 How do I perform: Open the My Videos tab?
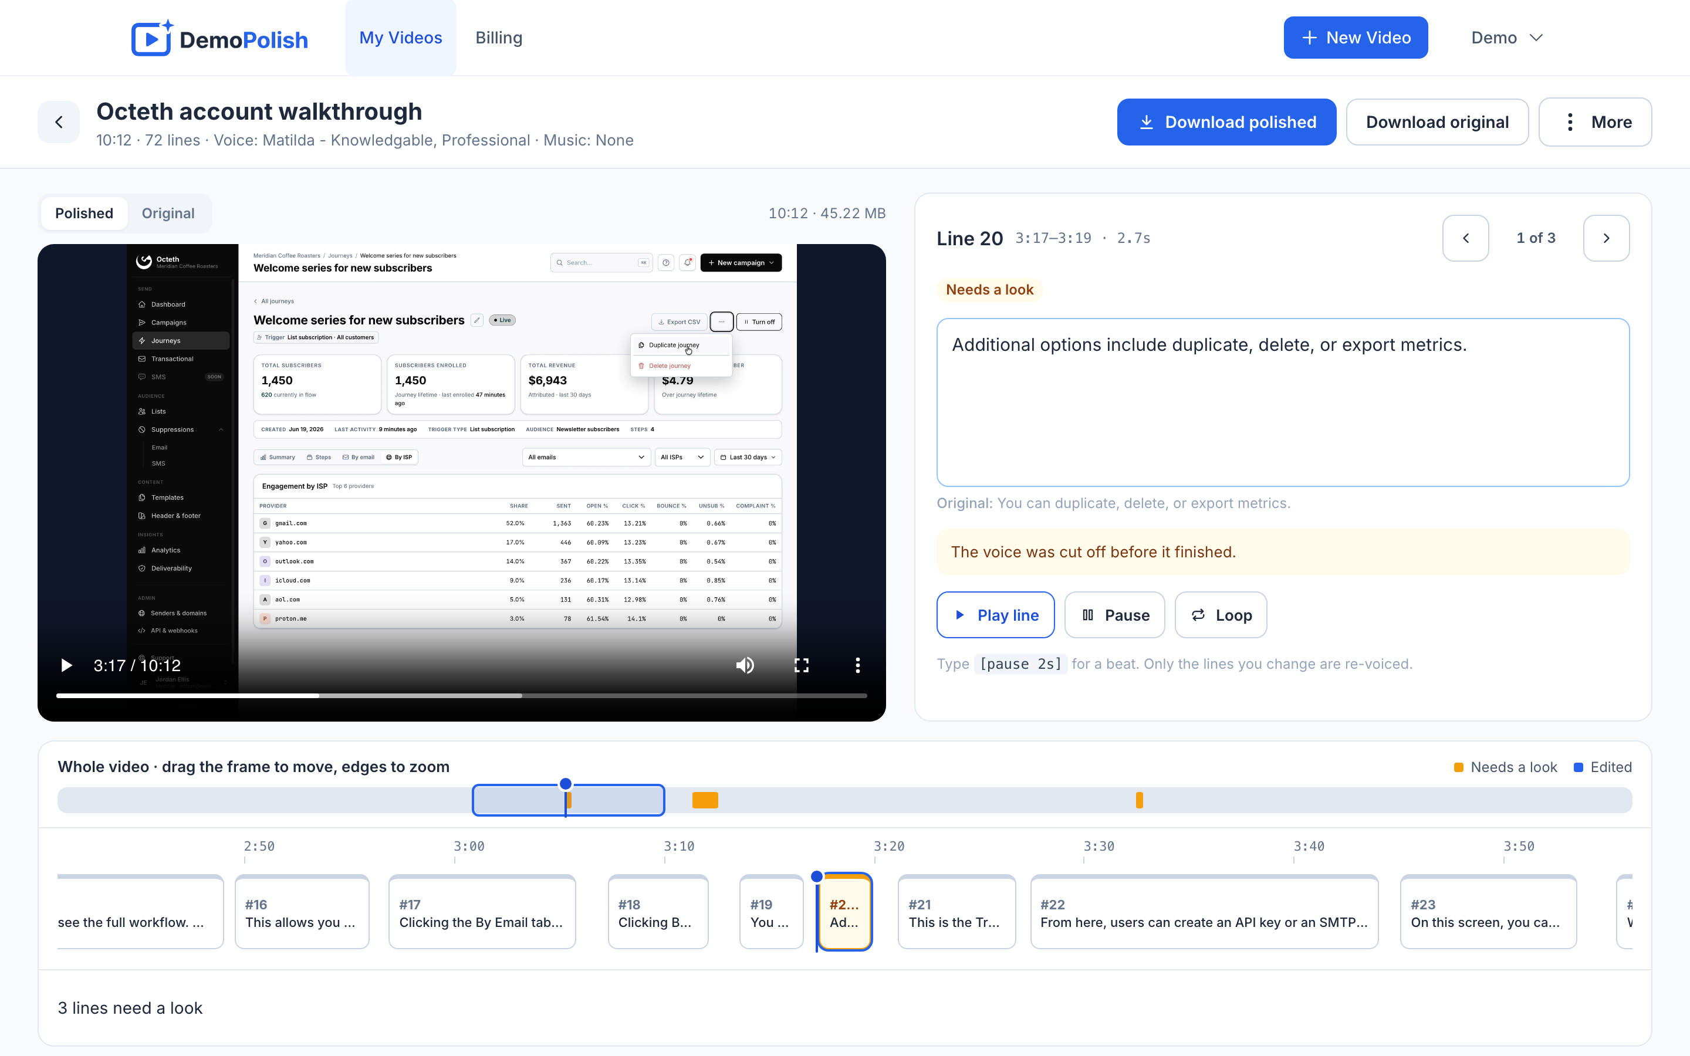tap(401, 38)
